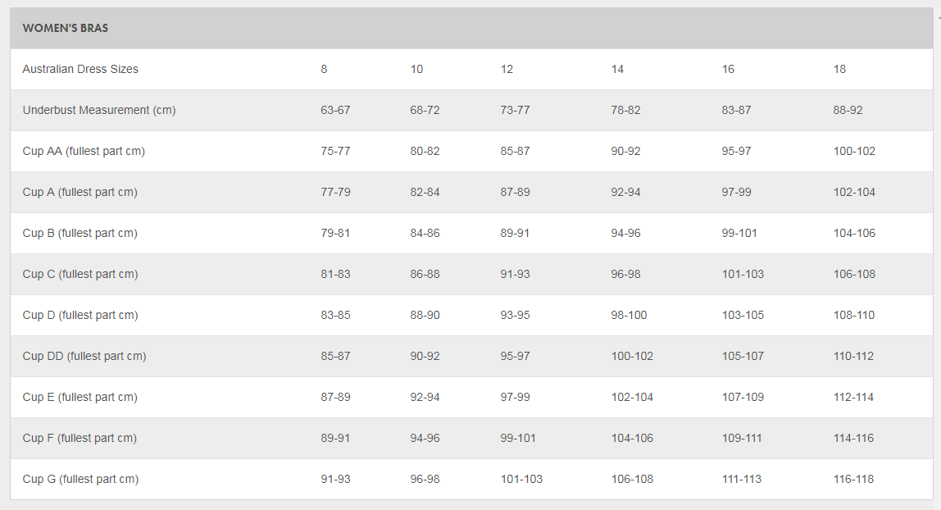Select Cup D value 98-100

tap(629, 315)
